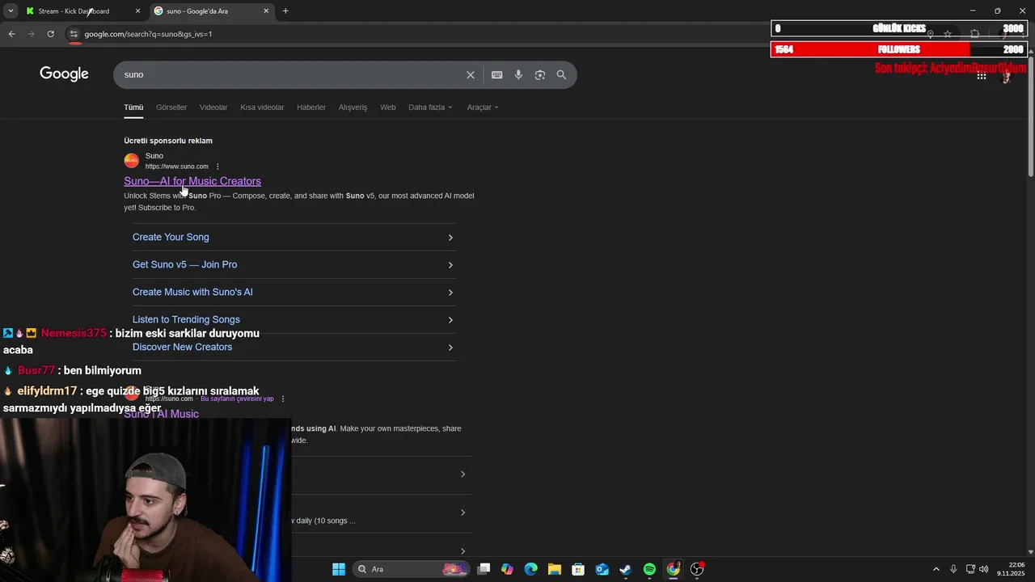Open the Create Your Song sitelink
This screenshot has width=1035, height=582.
tap(171, 237)
